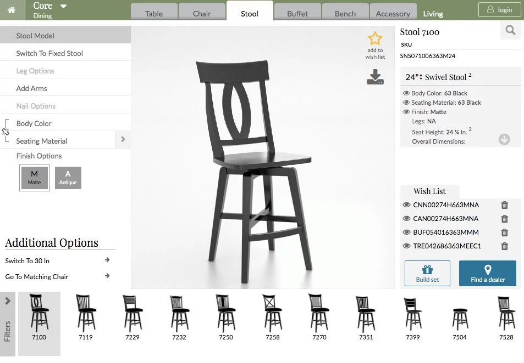Expand overall dimensions down arrow
The image size is (524, 363).
click(504, 139)
